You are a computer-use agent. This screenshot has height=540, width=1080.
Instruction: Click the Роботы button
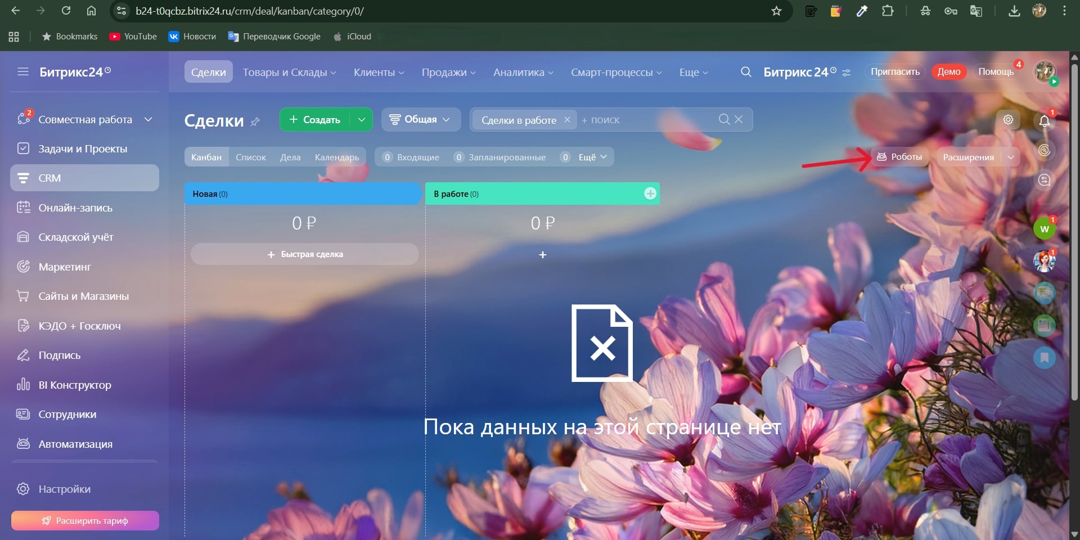900,157
